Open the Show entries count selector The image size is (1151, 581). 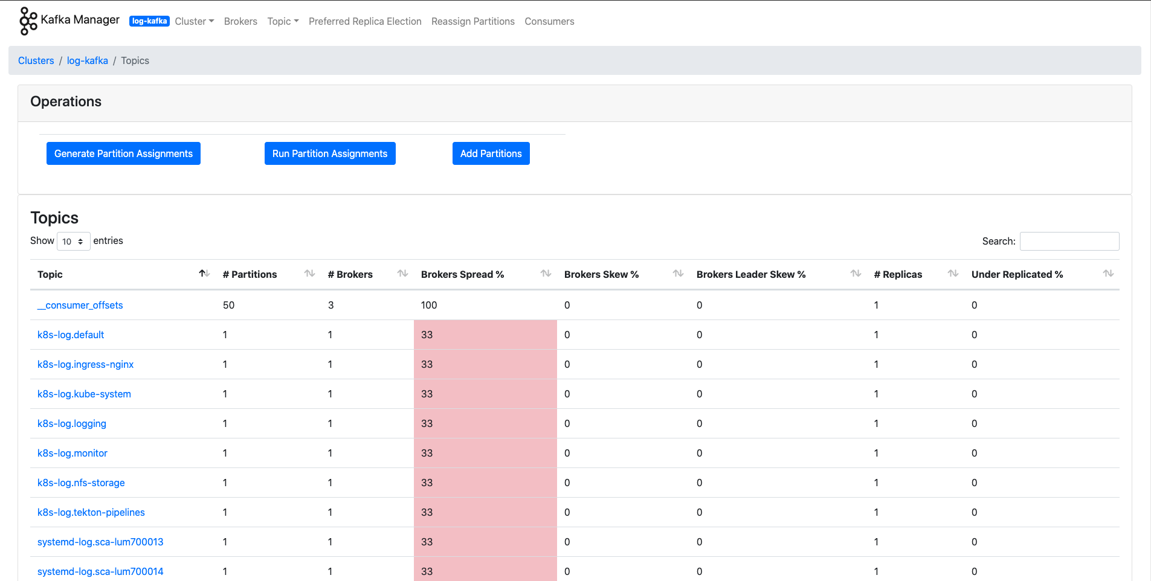click(x=73, y=241)
